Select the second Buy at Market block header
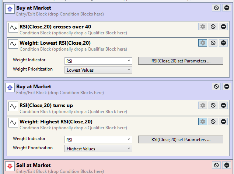234x174 pixels. (34, 86)
